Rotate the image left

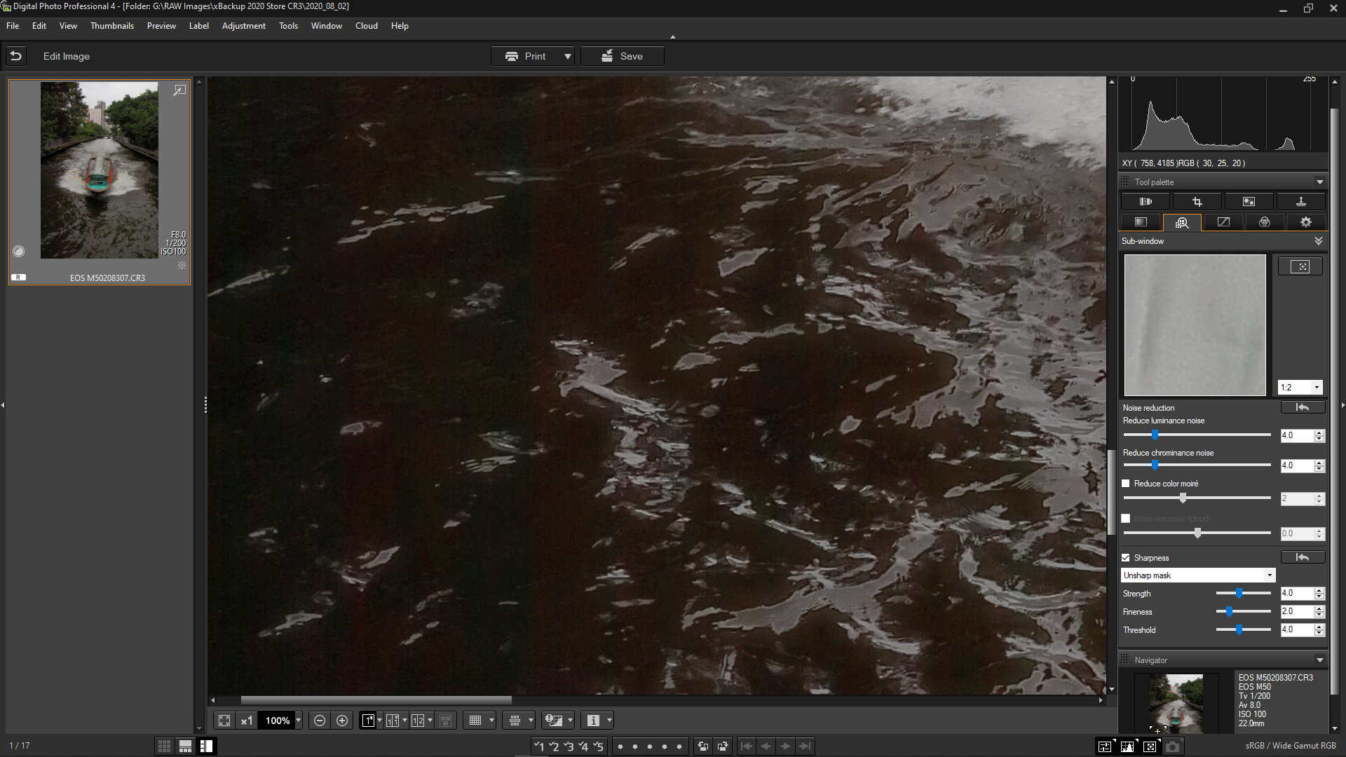(702, 746)
